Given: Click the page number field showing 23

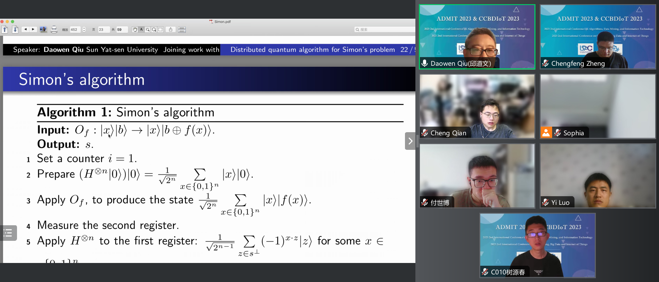Looking at the screenshot, I should [103, 29].
